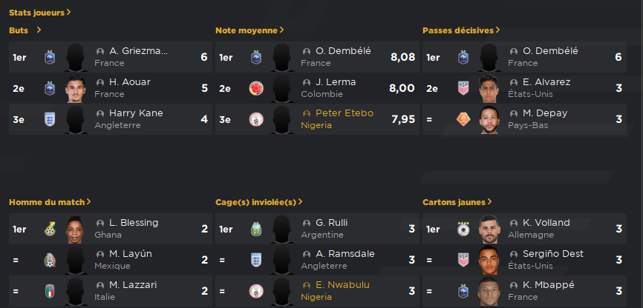Open the Buts ranking via its chevron
The image size is (643, 308).
[x=39, y=30]
